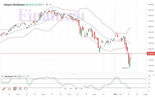Viewport: 155px width, 97px height.
Task: Select the pencil drawing tool
Action: click(4, 89)
